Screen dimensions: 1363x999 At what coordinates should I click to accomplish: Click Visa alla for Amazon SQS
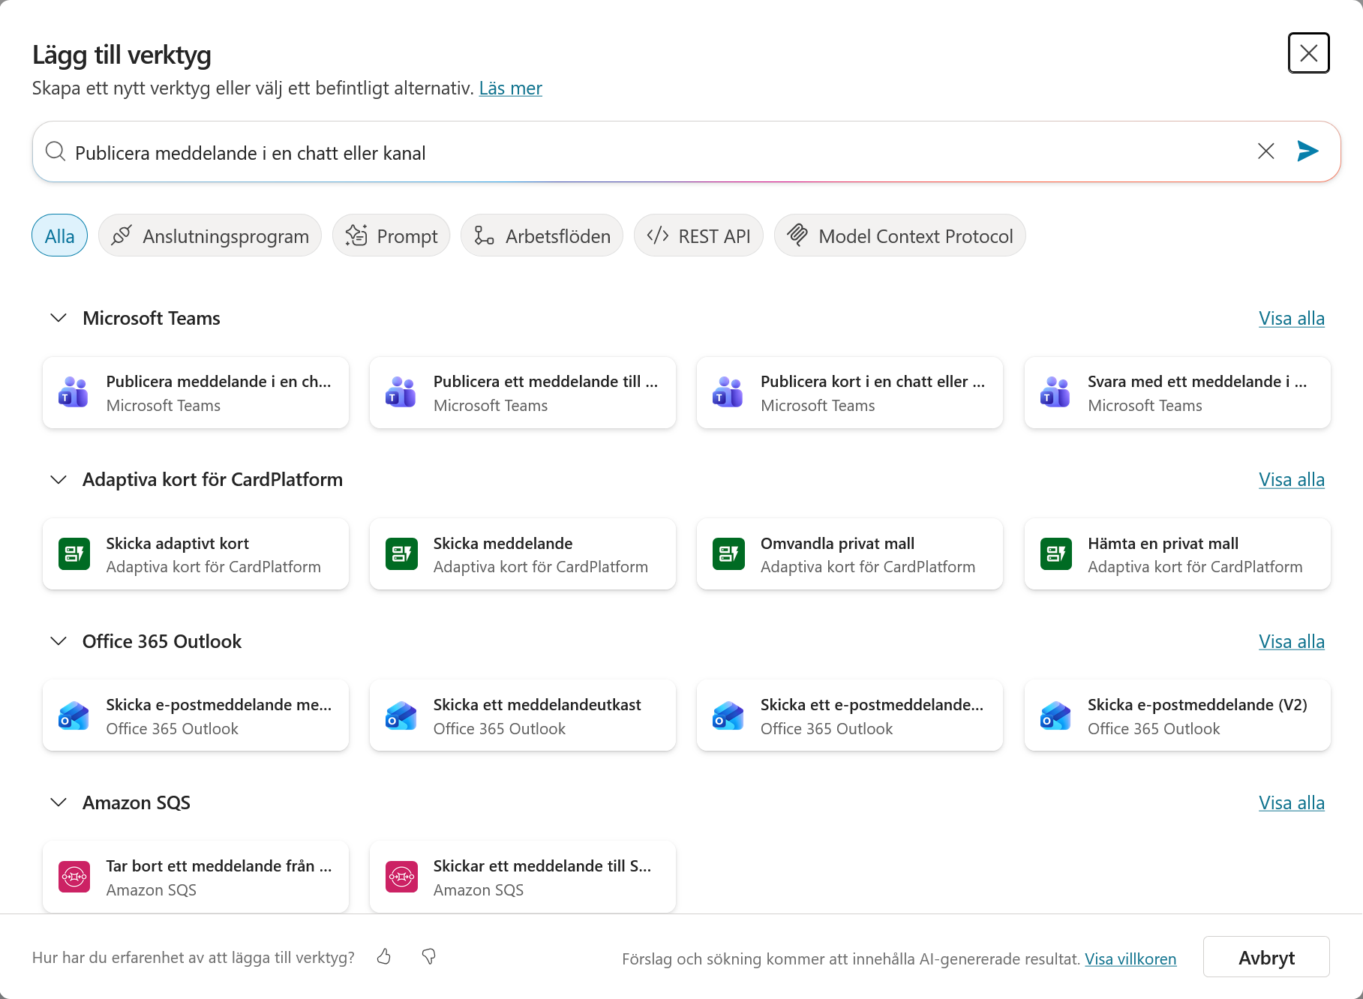pyautogui.click(x=1291, y=802)
